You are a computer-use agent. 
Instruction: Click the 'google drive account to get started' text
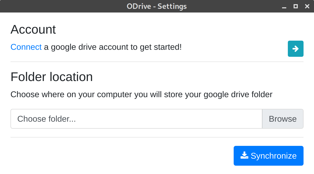click(x=113, y=47)
